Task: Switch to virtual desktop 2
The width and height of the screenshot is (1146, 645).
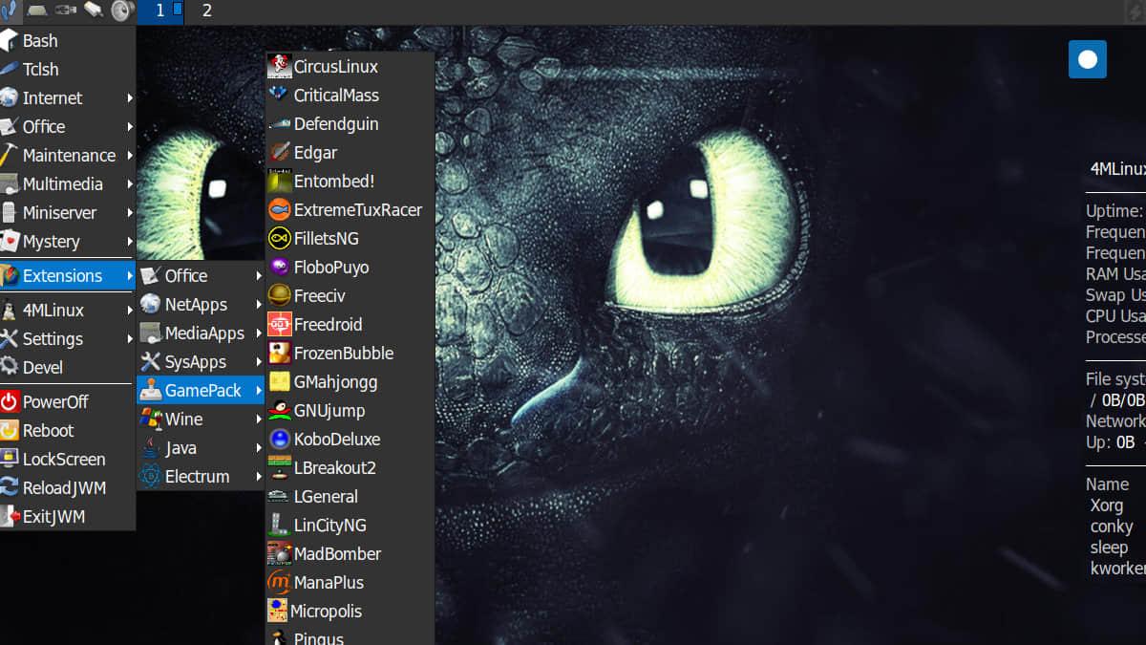Action: (207, 11)
